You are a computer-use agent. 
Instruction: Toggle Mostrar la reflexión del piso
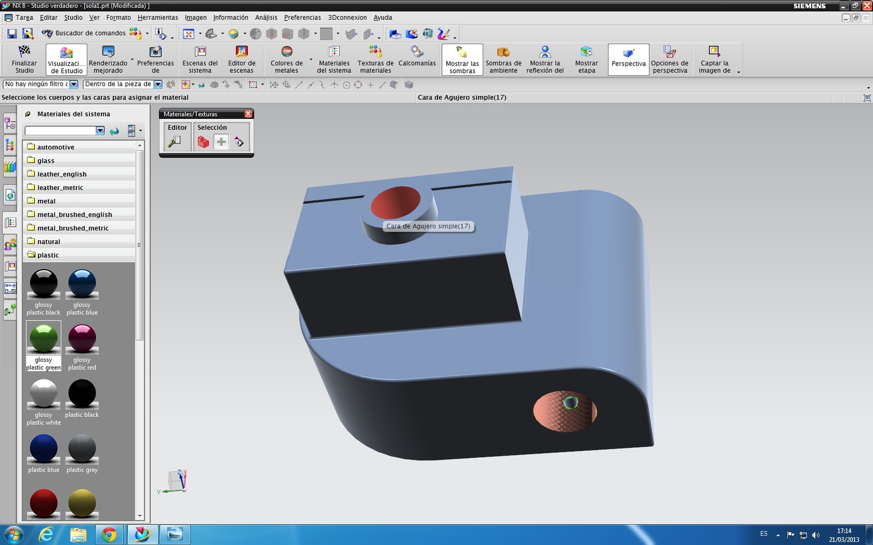coord(545,59)
